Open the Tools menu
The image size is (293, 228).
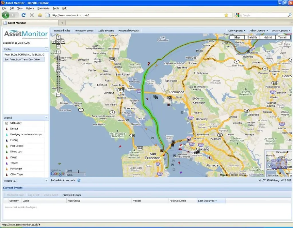[56, 8]
